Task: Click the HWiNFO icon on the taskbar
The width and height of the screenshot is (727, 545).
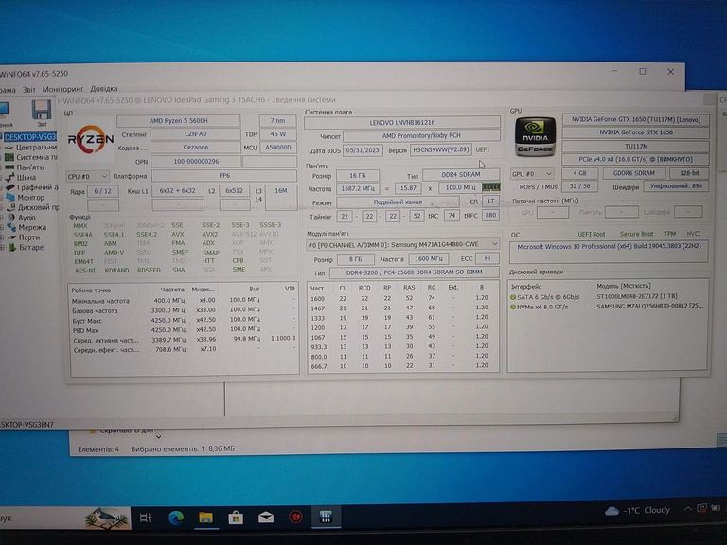Action: (x=325, y=517)
